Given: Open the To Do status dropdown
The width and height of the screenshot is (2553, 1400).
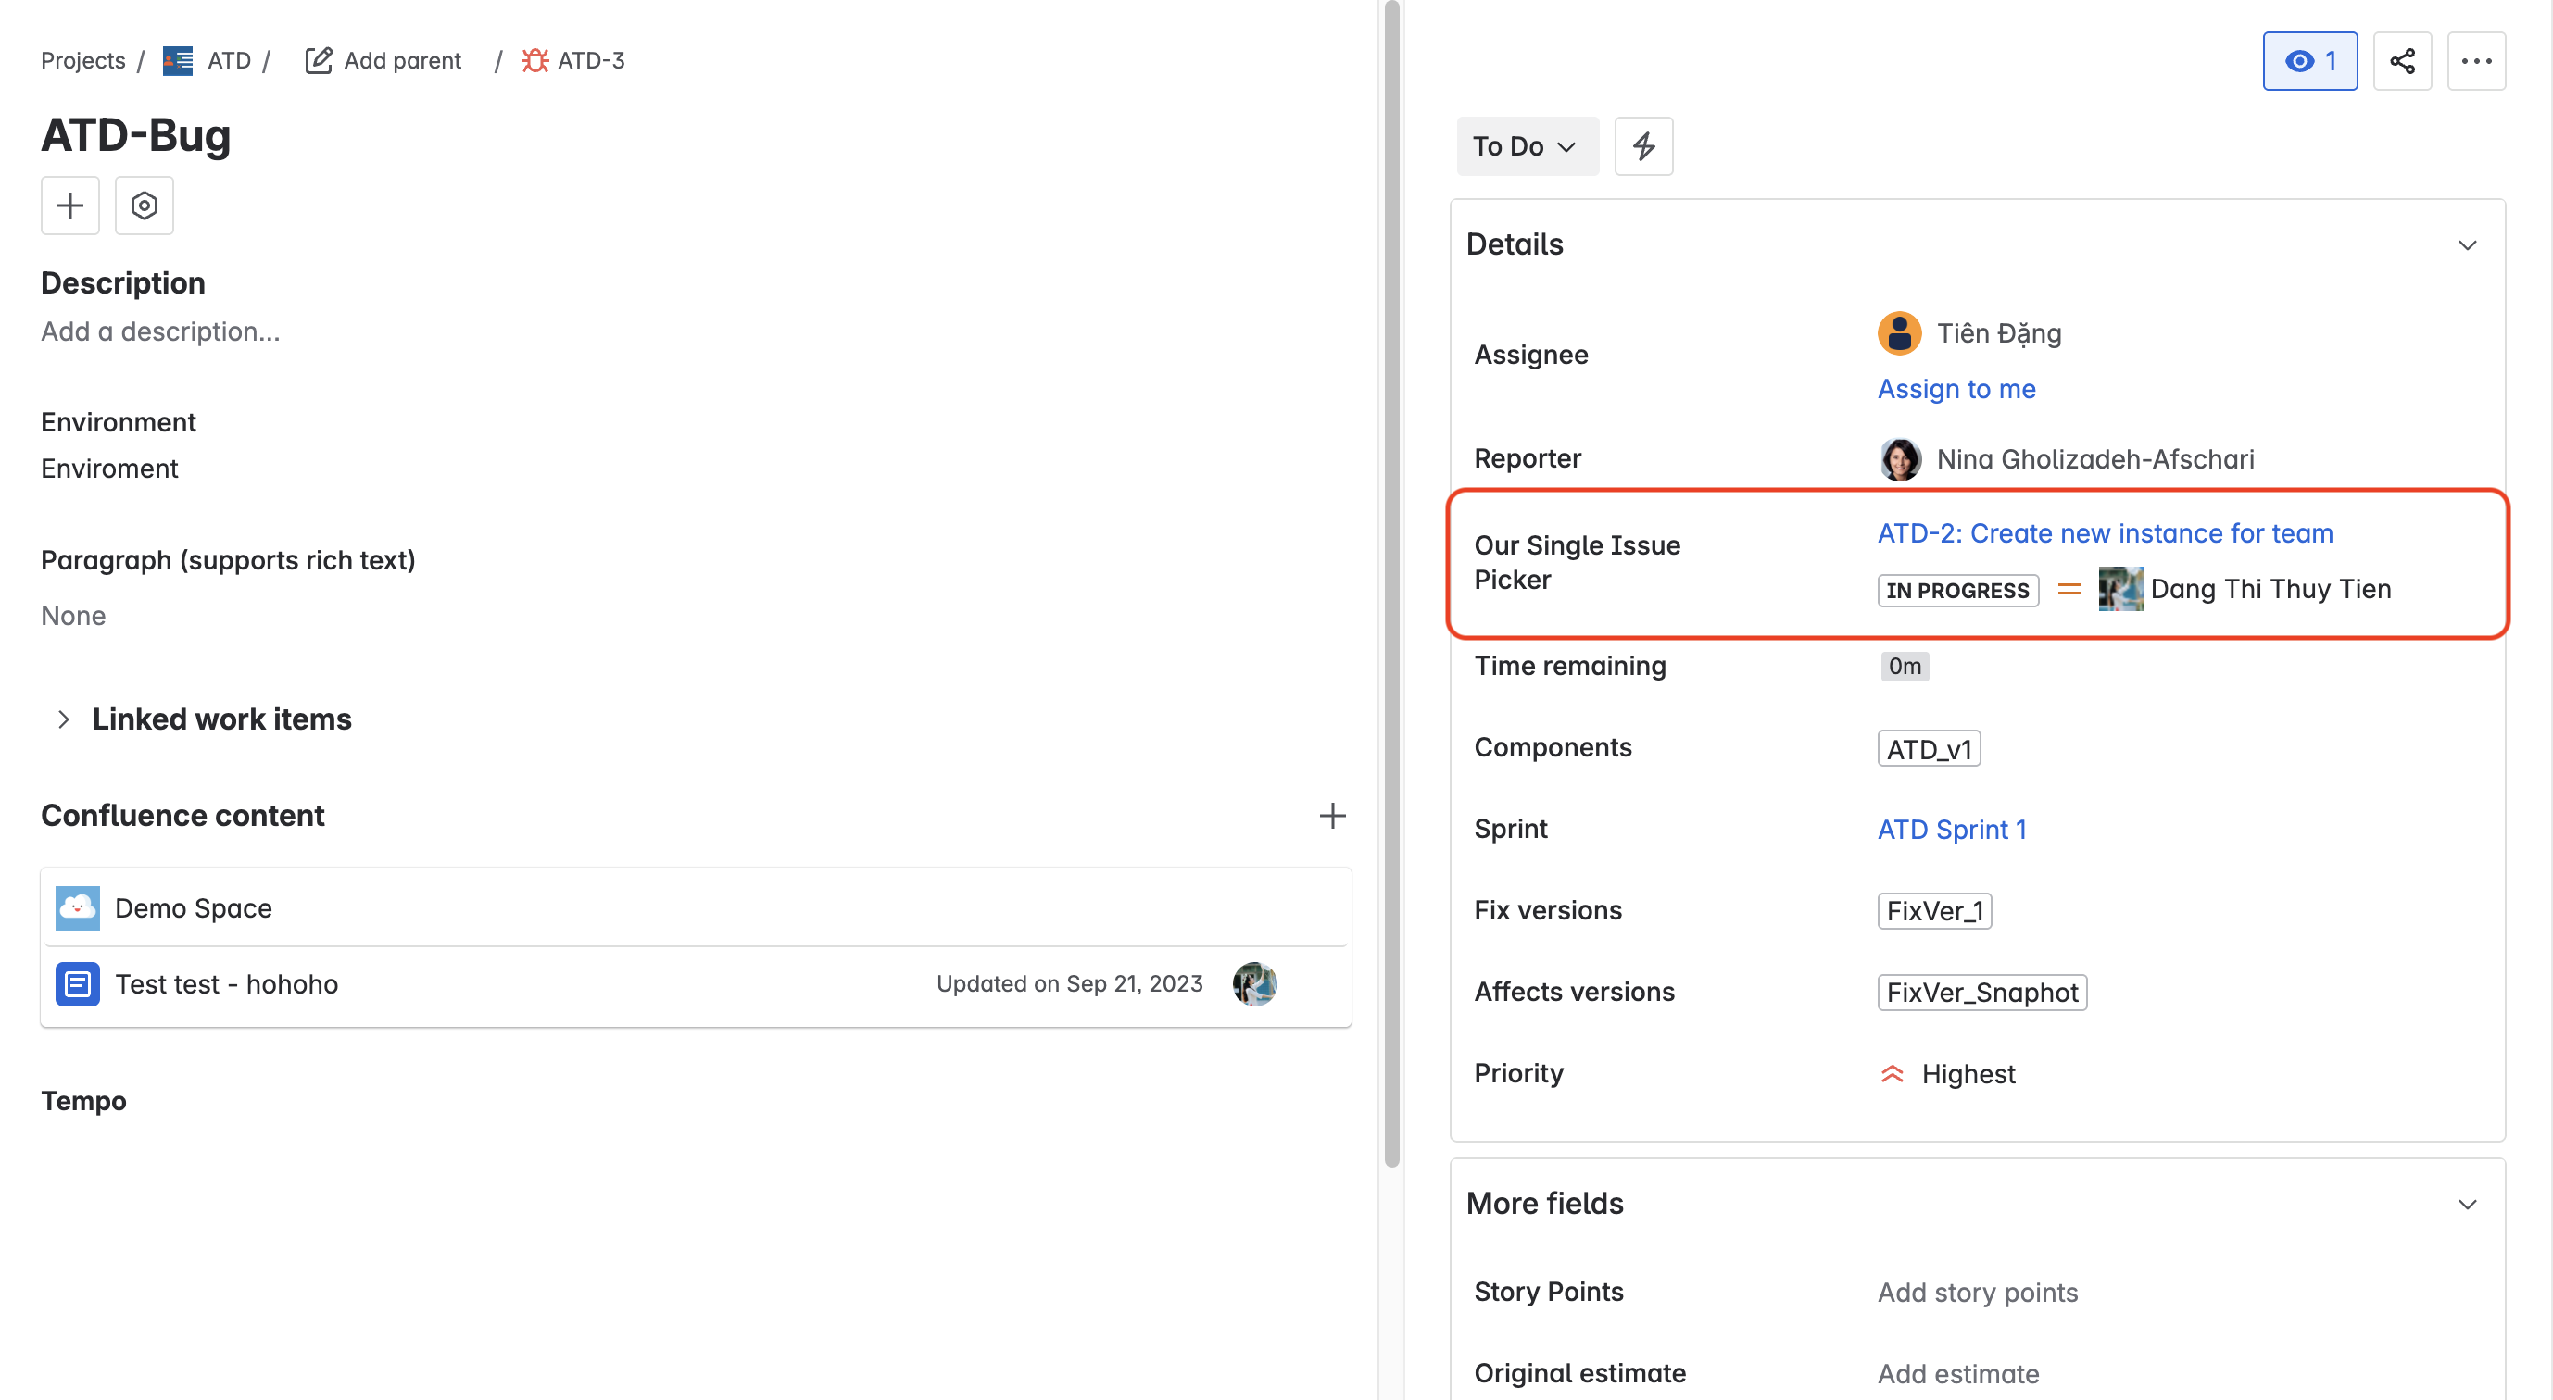Looking at the screenshot, I should (x=1527, y=145).
